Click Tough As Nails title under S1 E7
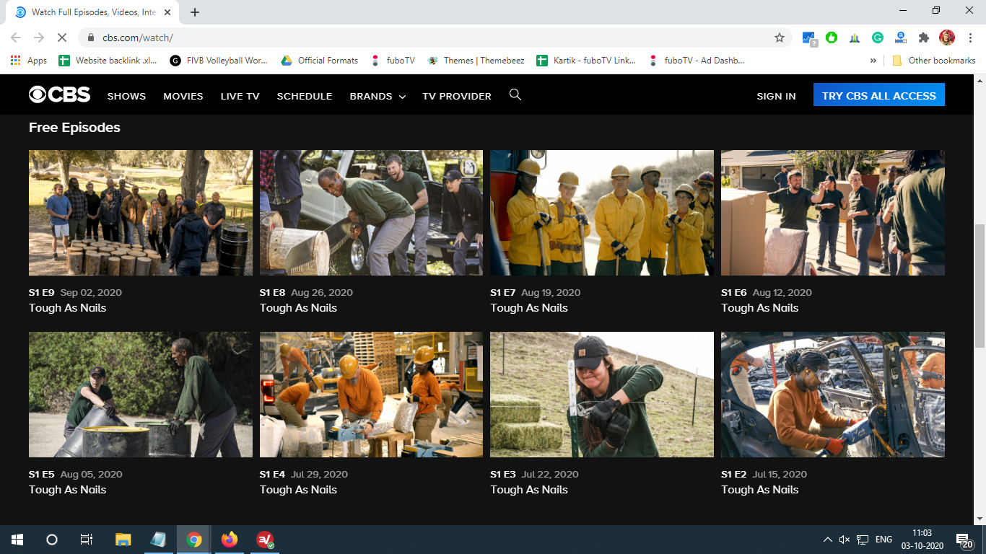 click(x=529, y=307)
